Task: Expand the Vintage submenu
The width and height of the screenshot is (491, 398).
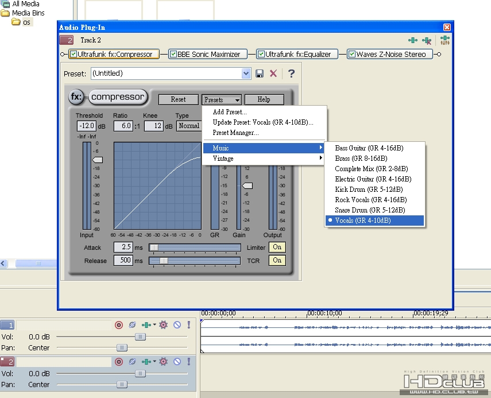Action: click(x=263, y=159)
